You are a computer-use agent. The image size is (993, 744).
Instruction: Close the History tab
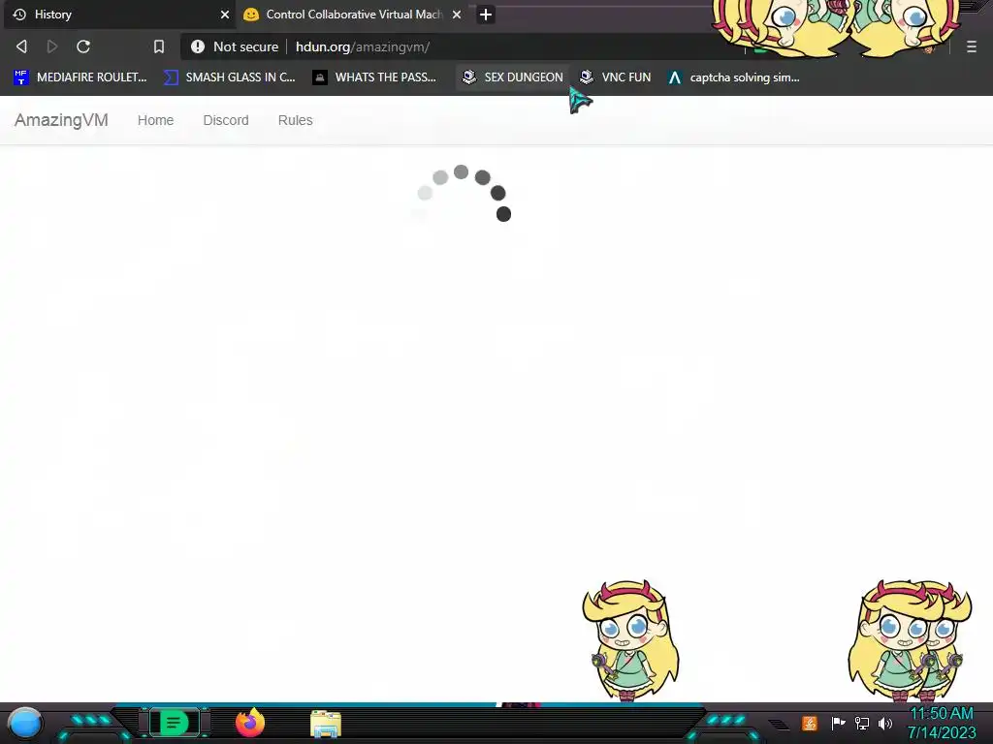225,15
